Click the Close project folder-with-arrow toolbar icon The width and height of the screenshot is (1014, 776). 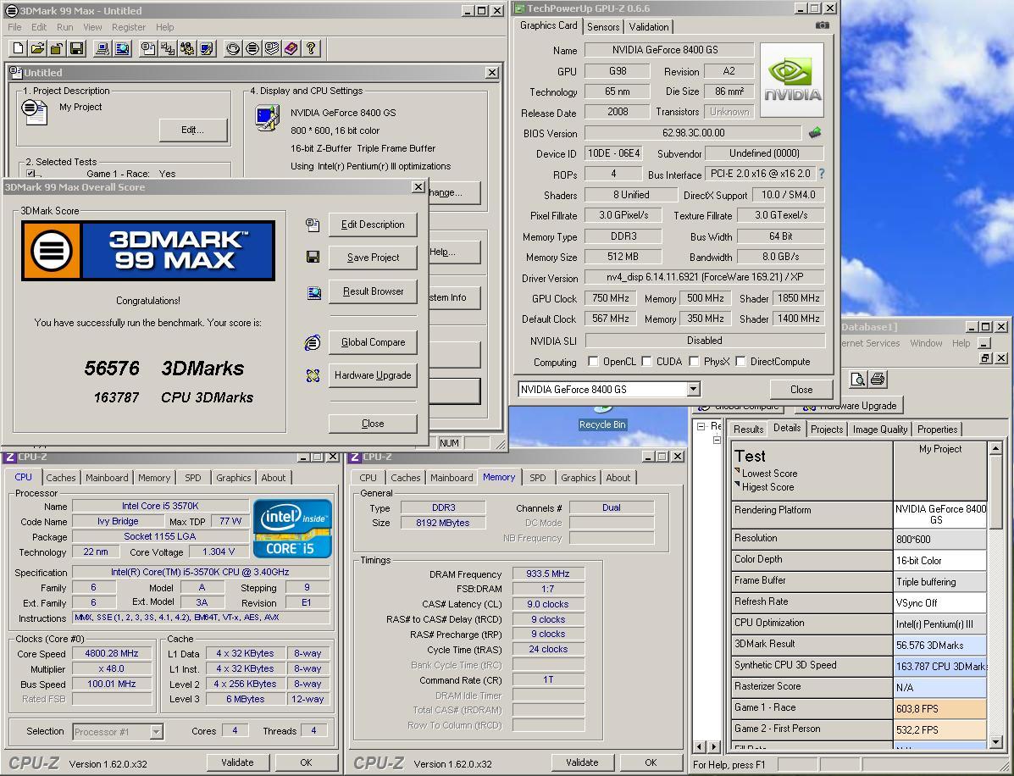[57, 48]
